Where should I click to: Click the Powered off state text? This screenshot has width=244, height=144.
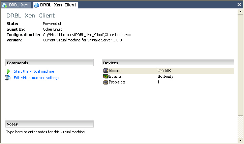pos(53,24)
